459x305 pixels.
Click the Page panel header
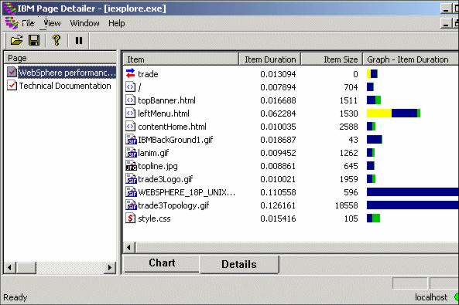pos(60,58)
